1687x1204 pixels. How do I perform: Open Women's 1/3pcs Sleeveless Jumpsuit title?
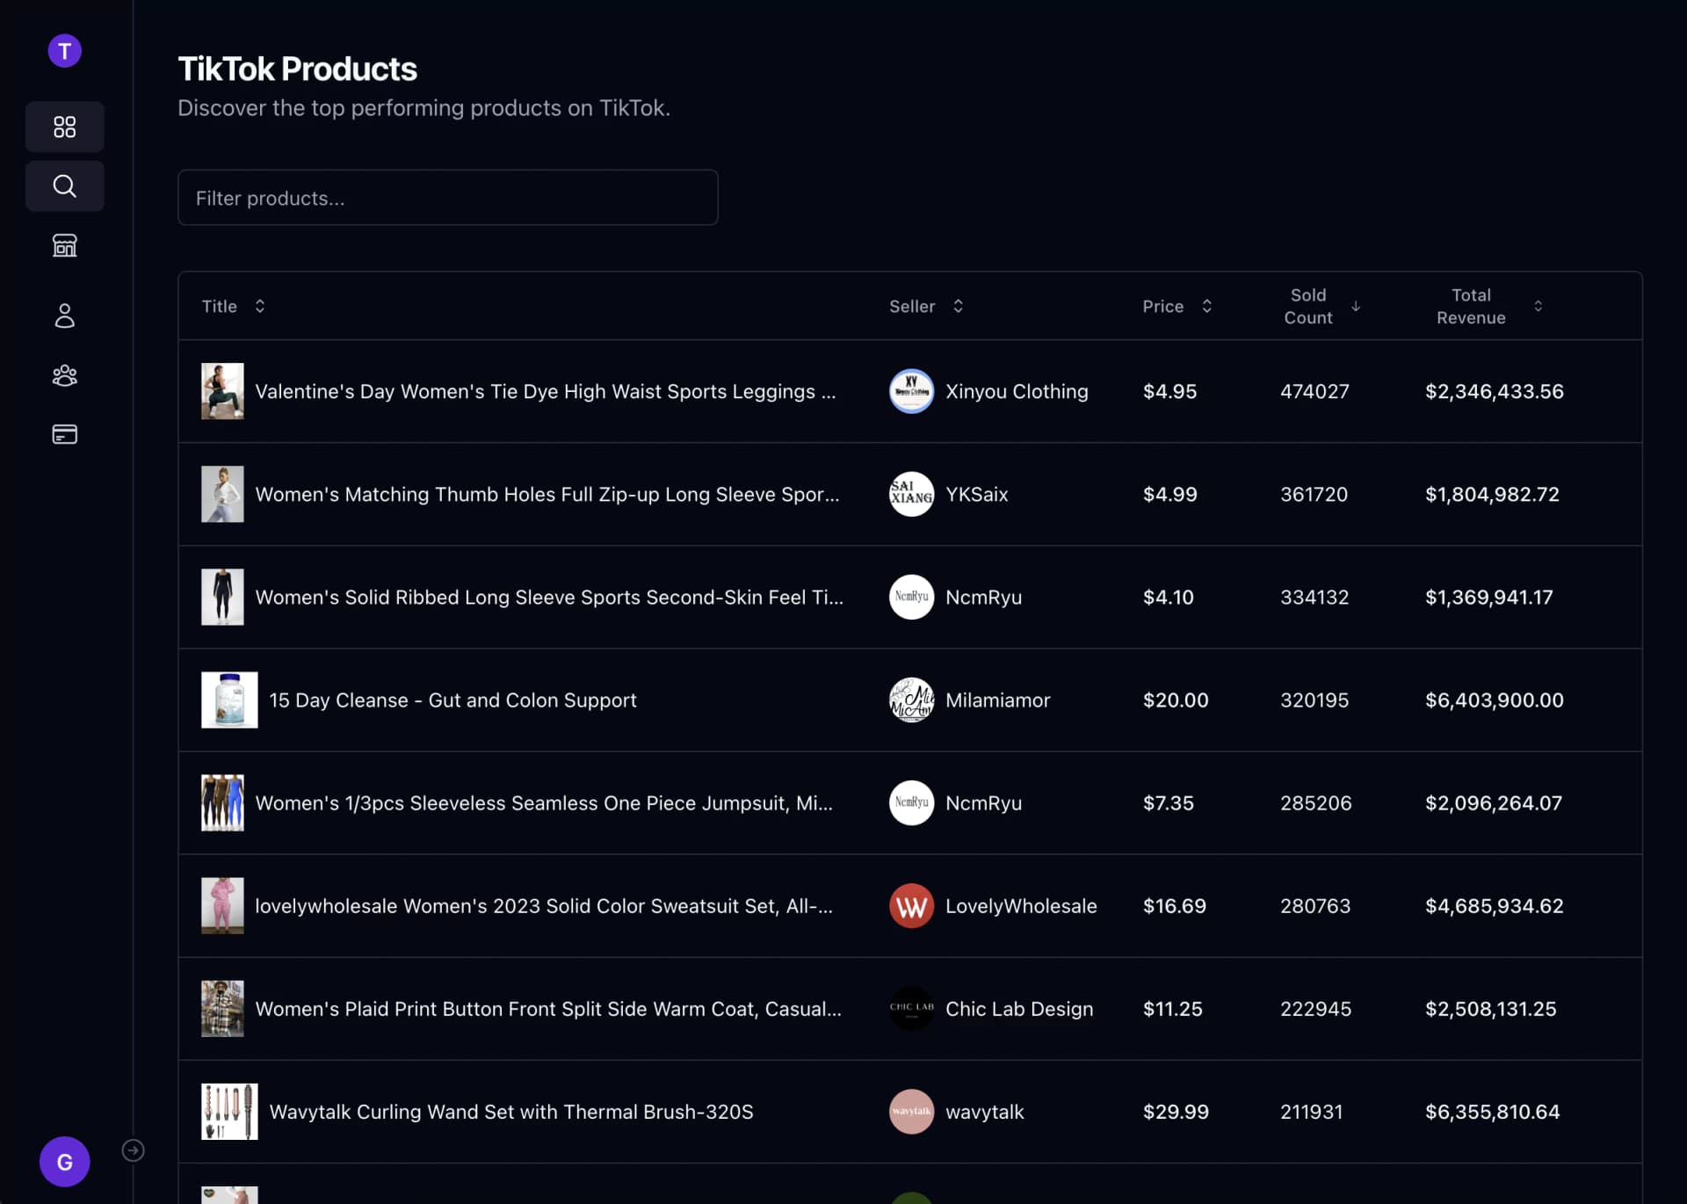[544, 802]
